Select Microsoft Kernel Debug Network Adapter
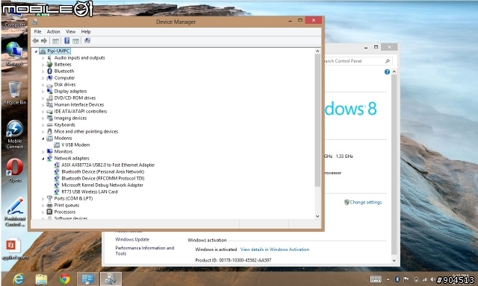Viewport: 478px width, 286px height. [x=102, y=185]
